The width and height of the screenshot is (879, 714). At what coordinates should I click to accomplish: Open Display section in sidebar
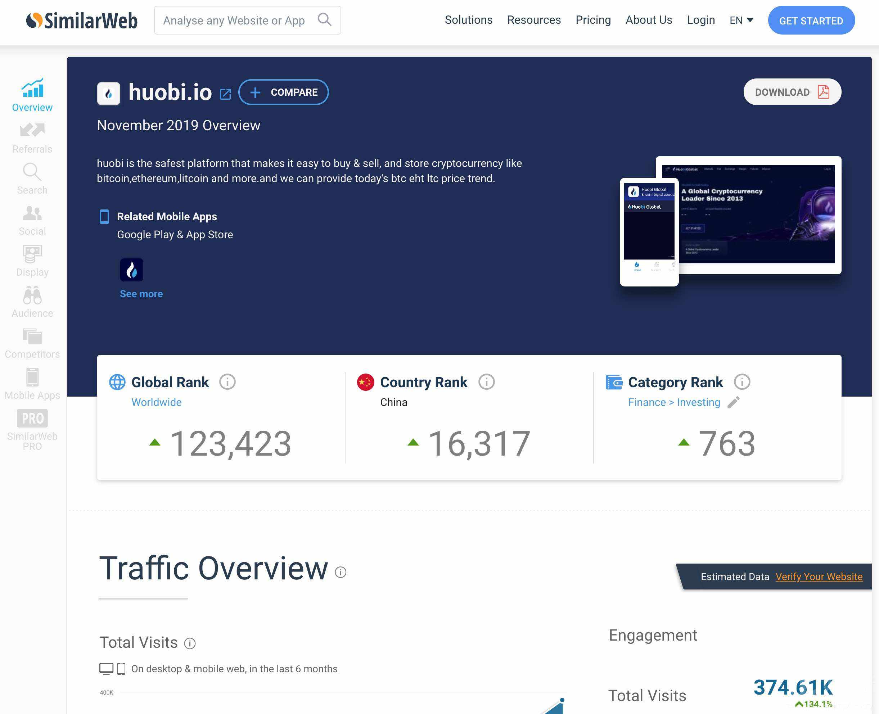click(x=32, y=261)
